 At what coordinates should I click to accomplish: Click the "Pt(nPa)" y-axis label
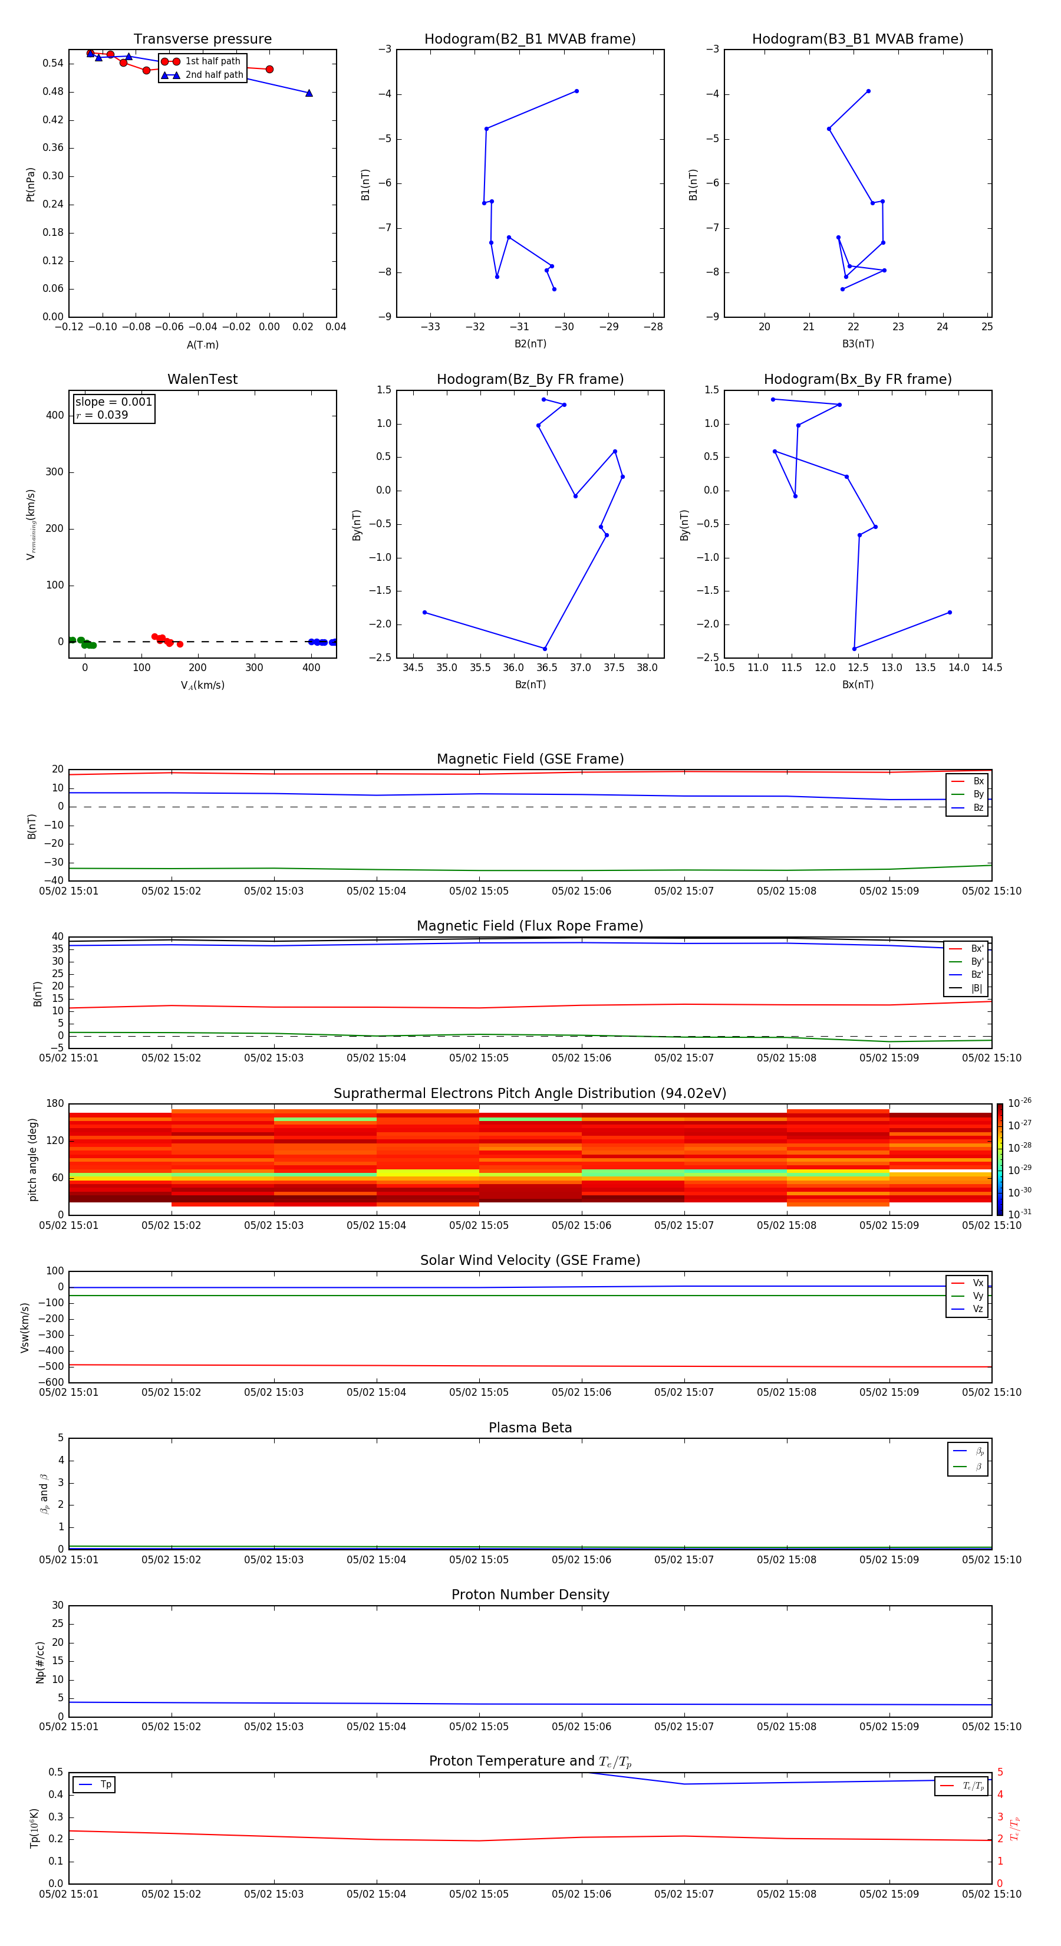pos(30,185)
